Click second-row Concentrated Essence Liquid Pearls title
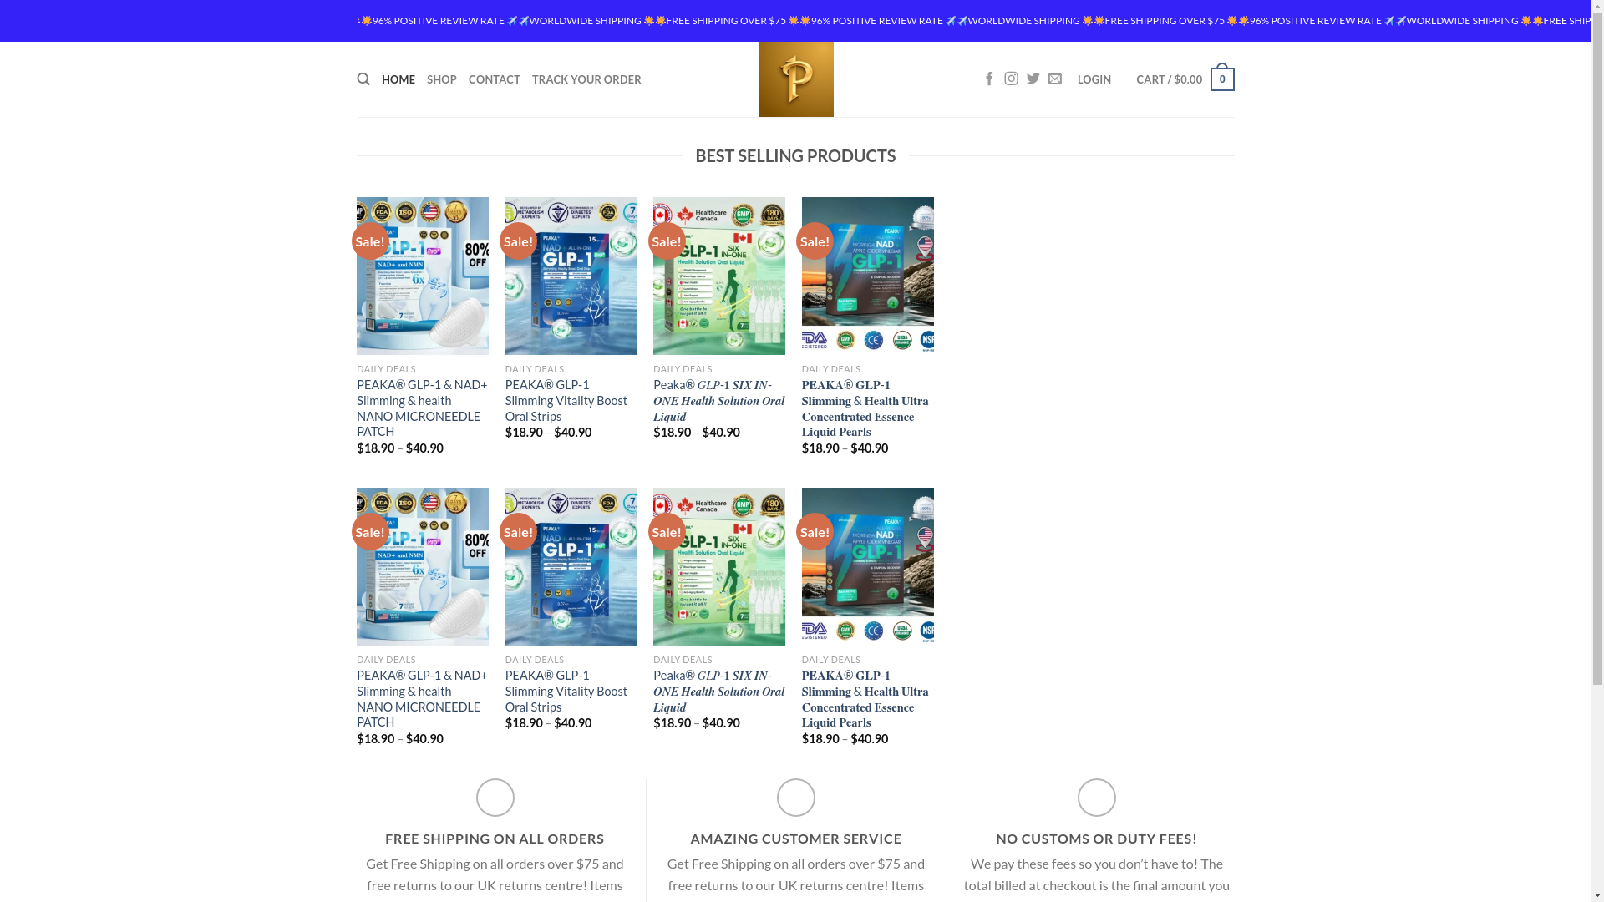Image resolution: width=1604 pixels, height=902 pixels. coord(865,699)
